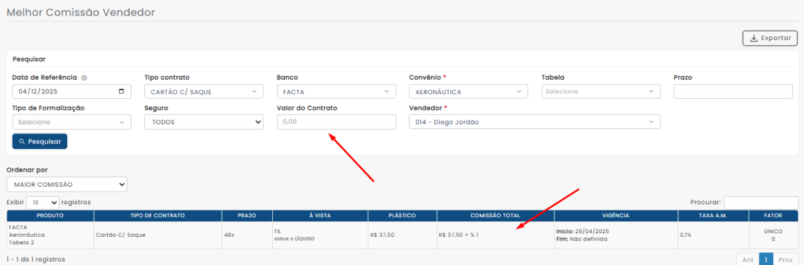Open the calendar picker in date field
Viewport: 804px width, 265px height.
(x=122, y=92)
